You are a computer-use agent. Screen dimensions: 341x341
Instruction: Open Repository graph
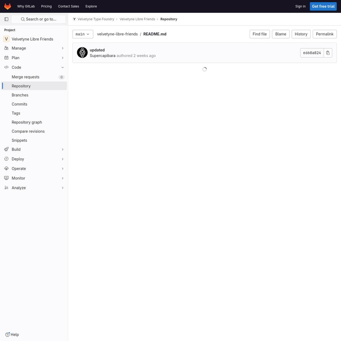[x=34, y=122]
